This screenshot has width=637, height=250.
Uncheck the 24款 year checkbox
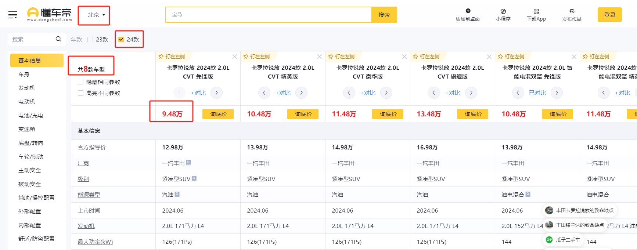coord(121,39)
